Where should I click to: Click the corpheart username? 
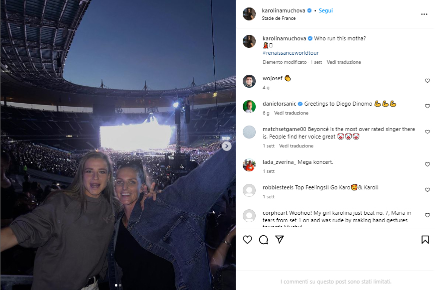pos(275,213)
